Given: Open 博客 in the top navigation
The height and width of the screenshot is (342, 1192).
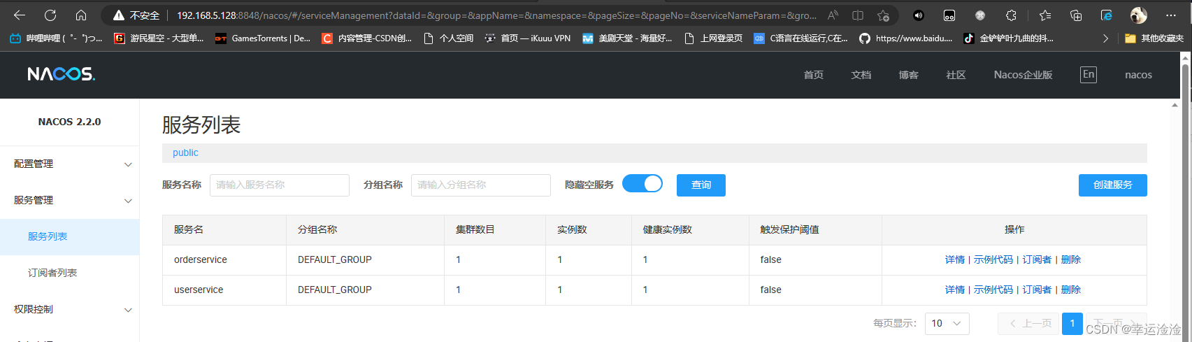Looking at the screenshot, I should coord(909,75).
